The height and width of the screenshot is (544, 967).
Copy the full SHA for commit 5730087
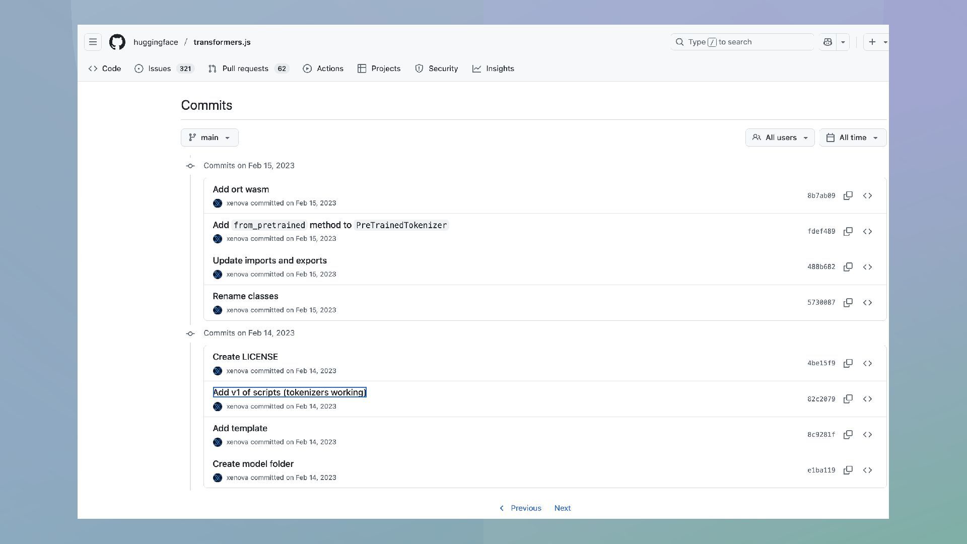(x=848, y=303)
